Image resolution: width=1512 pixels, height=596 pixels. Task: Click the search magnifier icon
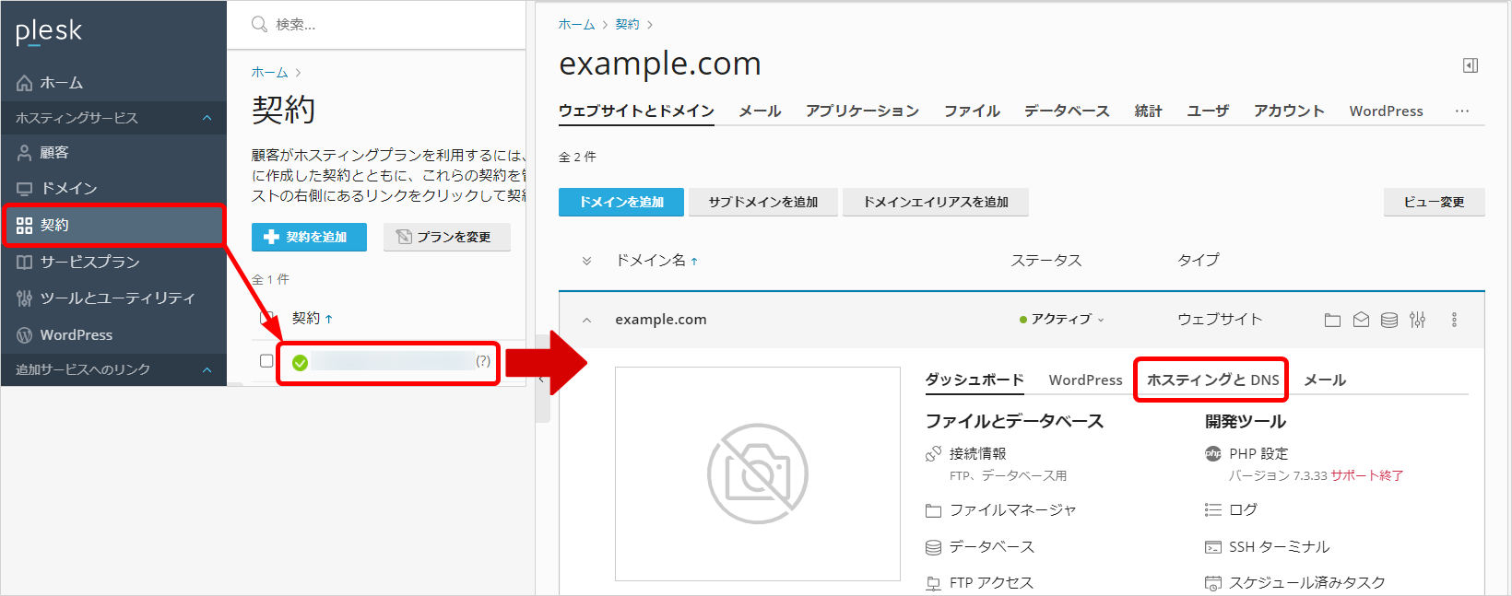[259, 24]
